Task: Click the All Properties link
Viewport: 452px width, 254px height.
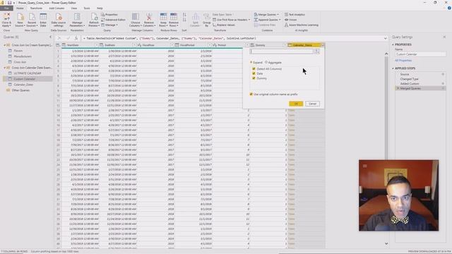Action: tap(403, 61)
